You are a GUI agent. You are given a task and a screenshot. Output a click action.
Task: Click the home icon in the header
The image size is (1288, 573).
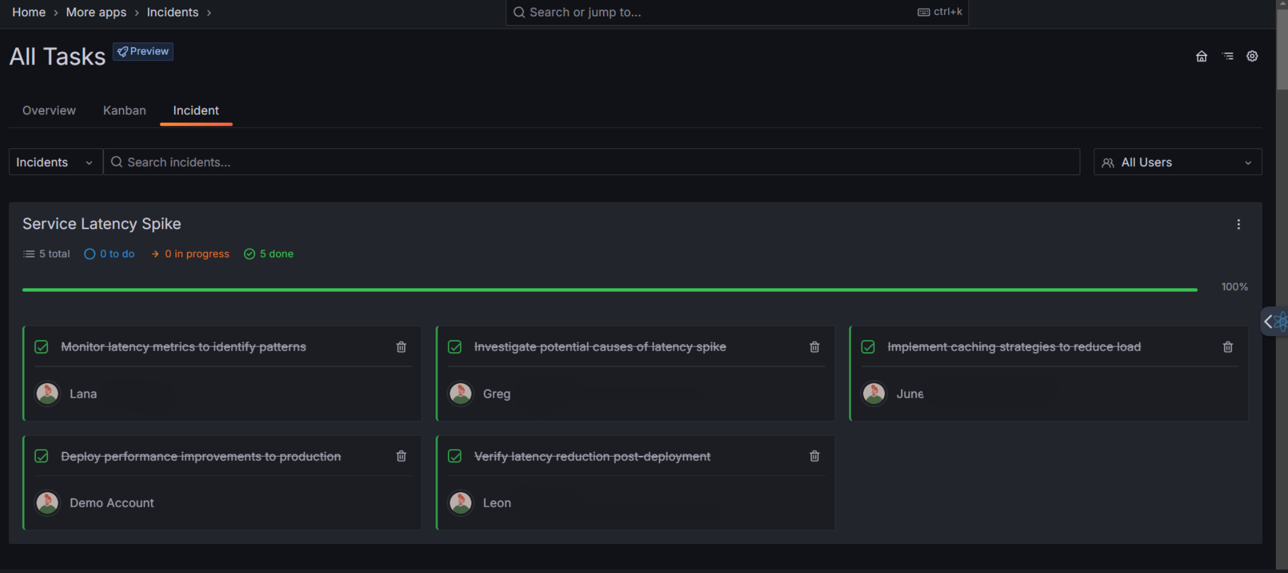pyautogui.click(x=1201, y=56)
